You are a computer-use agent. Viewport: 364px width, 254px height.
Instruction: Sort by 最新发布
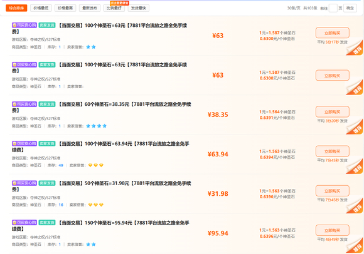pos(90,8)
